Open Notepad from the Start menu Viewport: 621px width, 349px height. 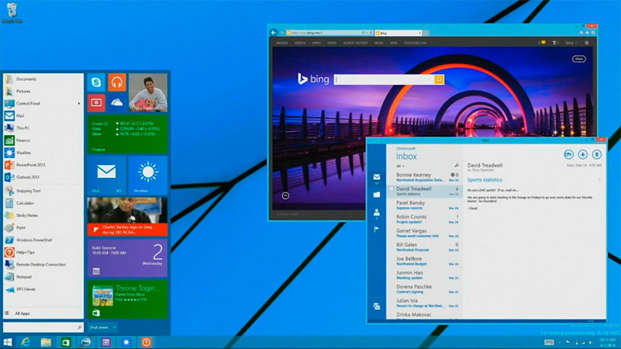(43, 277)
